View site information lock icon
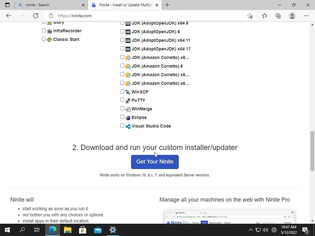 pos(51,16)
